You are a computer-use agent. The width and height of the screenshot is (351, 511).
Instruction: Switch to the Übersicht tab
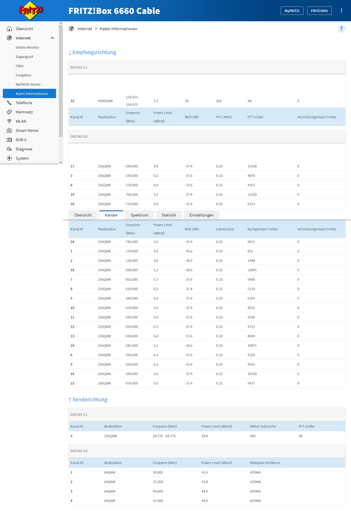coord(83,215)
